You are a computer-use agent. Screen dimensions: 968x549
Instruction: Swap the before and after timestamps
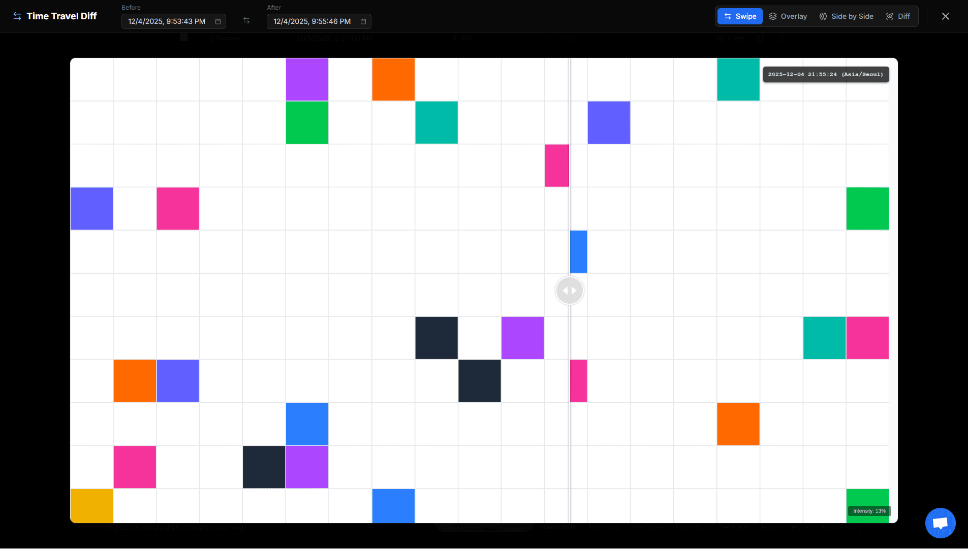246,21
